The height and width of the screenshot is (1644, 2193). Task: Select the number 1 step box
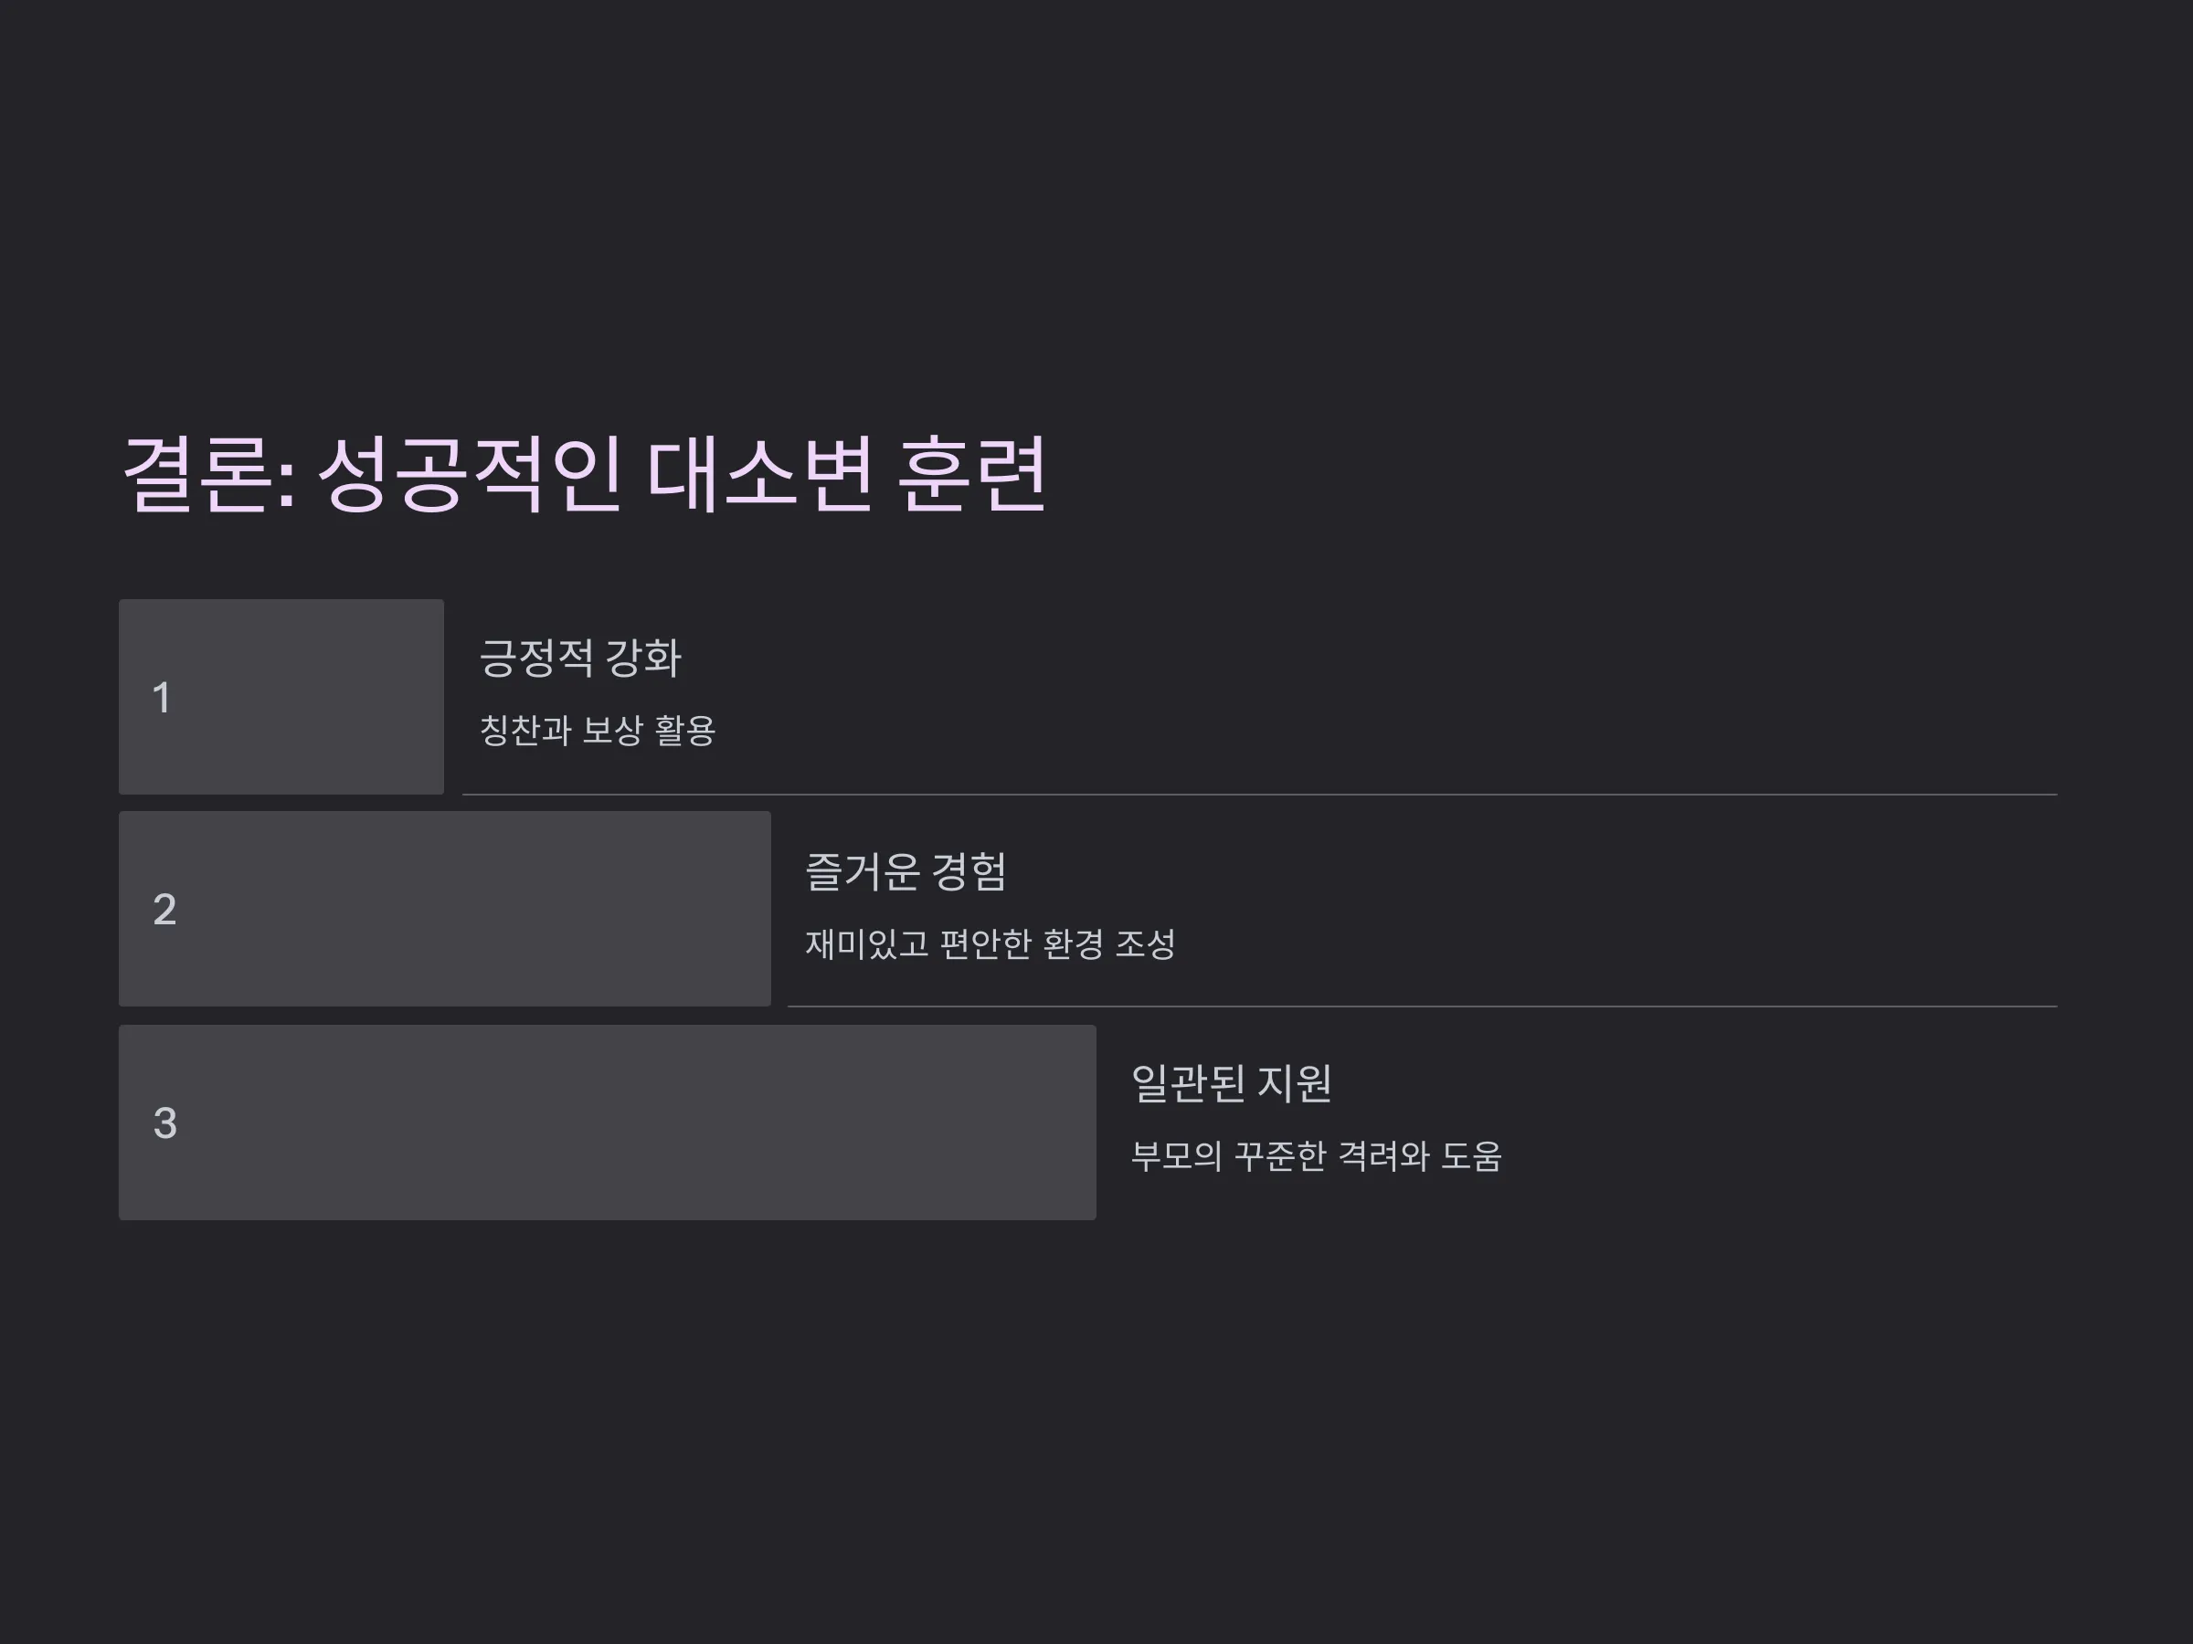tap(281, 697)
